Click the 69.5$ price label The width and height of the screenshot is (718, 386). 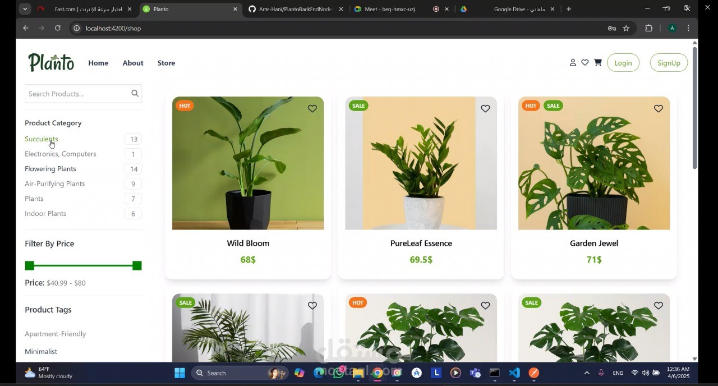click(x=421, y=260)
